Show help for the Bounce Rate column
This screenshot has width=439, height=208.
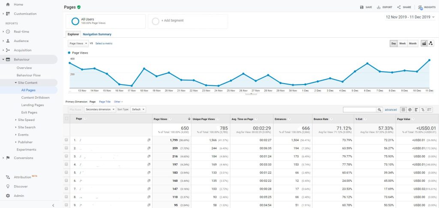pyautogui.click(x=331, y=119)
